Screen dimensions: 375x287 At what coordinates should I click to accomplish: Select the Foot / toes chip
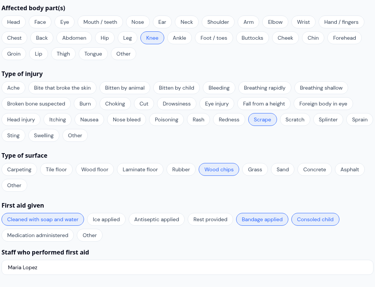point(214,38)
